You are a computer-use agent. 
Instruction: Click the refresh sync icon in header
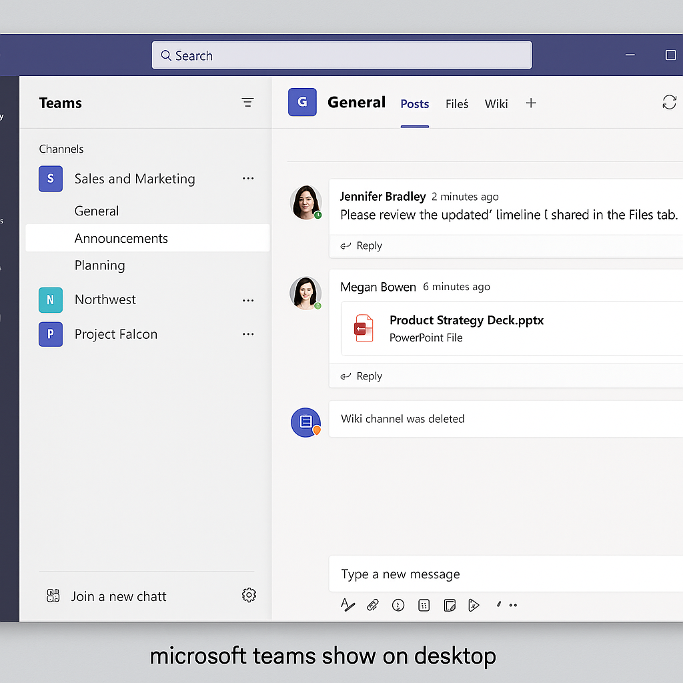coord(669,102)
